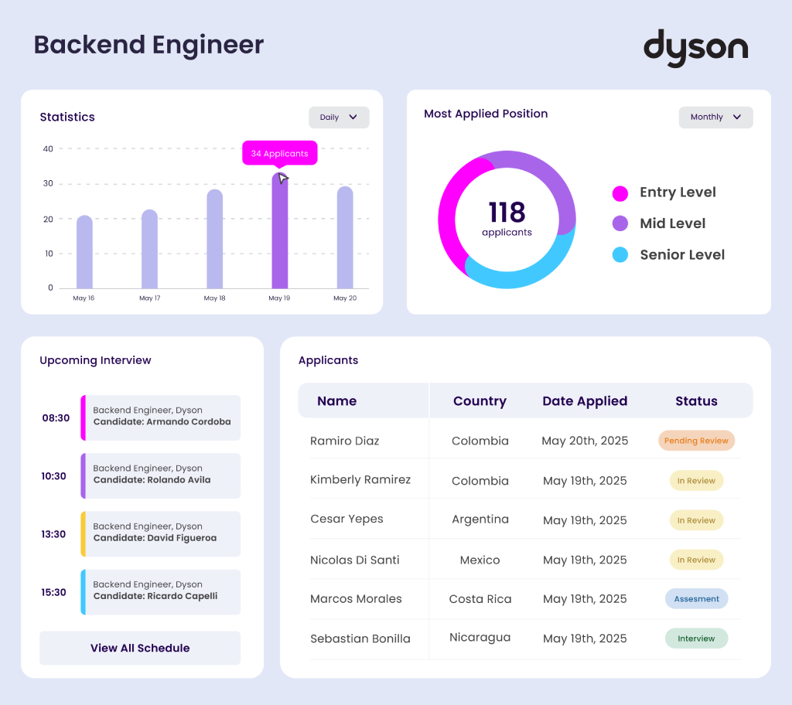Screen dimensions: 792x705
Task: Click the Entry Level pink legend dot
Action: (x=620, y=193)
